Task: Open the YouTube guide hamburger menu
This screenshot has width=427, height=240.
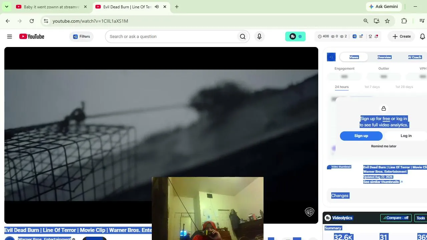Action: [9, 37]
